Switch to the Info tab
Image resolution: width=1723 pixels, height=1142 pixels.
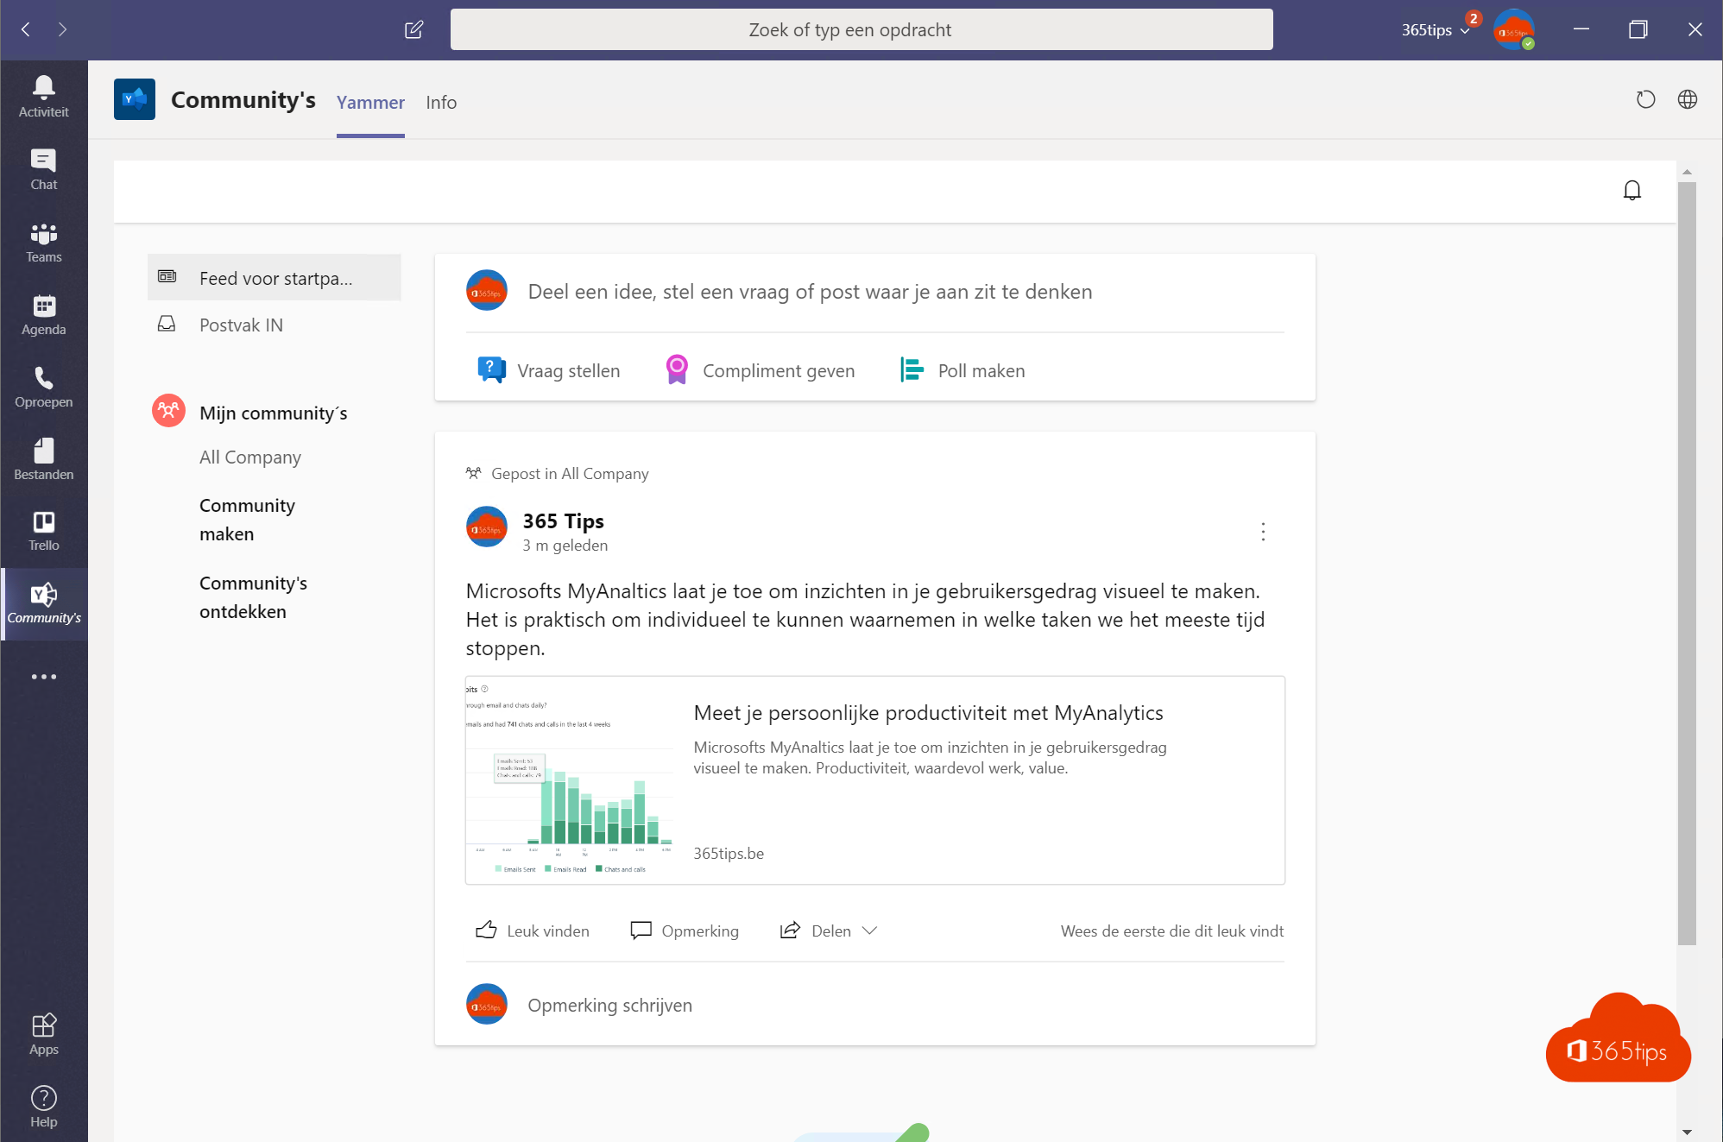441,102
